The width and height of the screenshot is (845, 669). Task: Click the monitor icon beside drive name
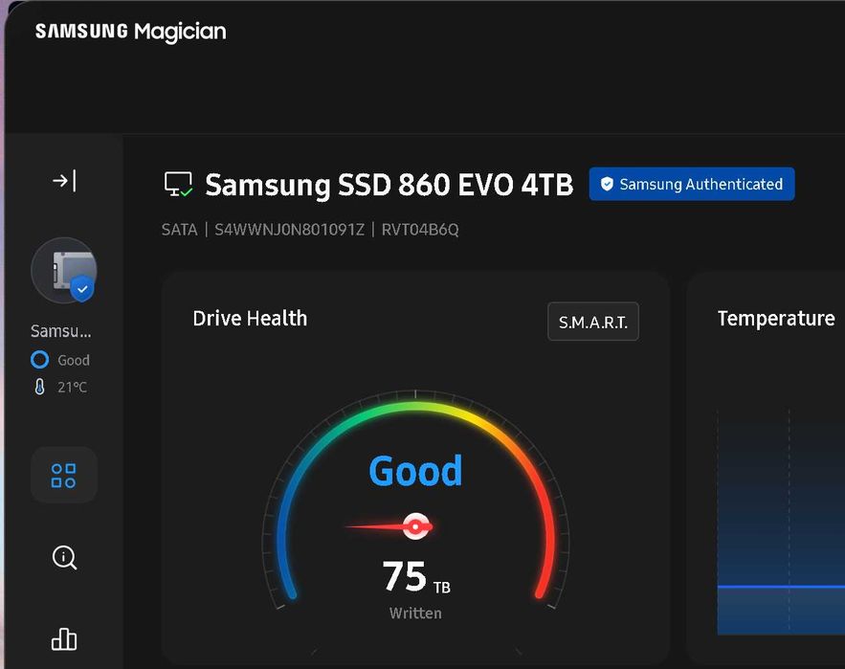coord(178,185)
